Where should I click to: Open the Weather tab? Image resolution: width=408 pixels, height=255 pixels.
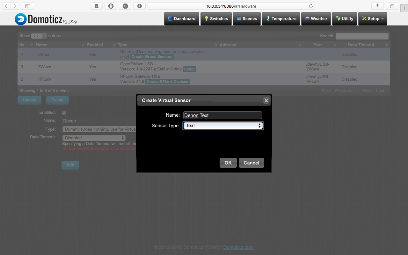coord(316,19)
